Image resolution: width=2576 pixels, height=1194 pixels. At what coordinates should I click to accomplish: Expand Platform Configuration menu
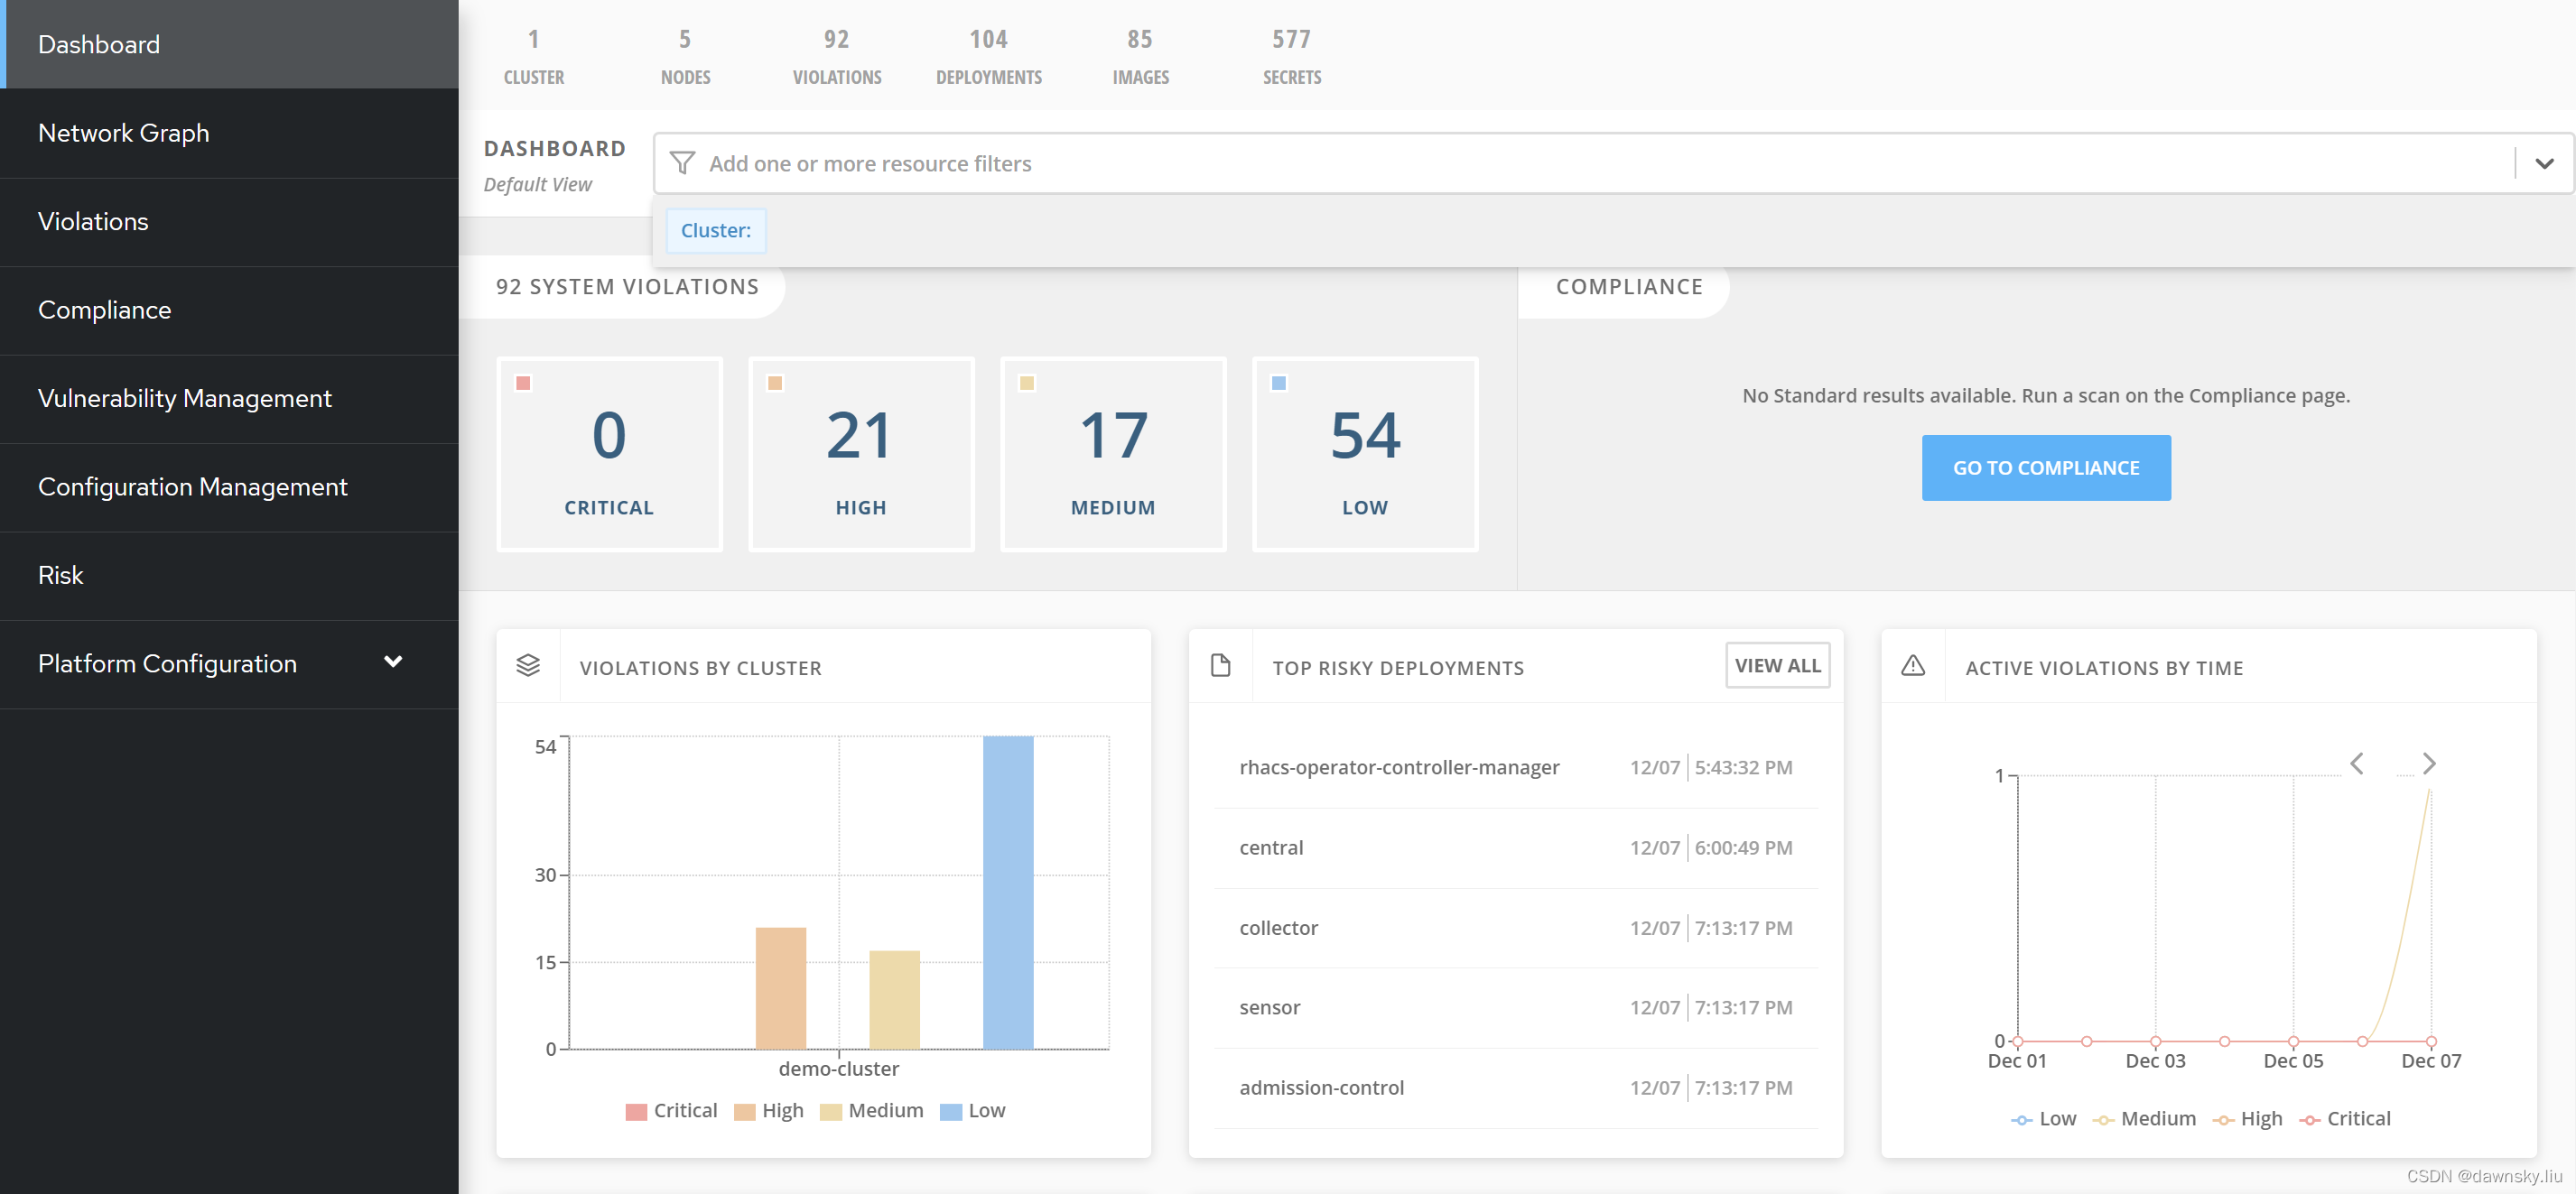[393, 662]
